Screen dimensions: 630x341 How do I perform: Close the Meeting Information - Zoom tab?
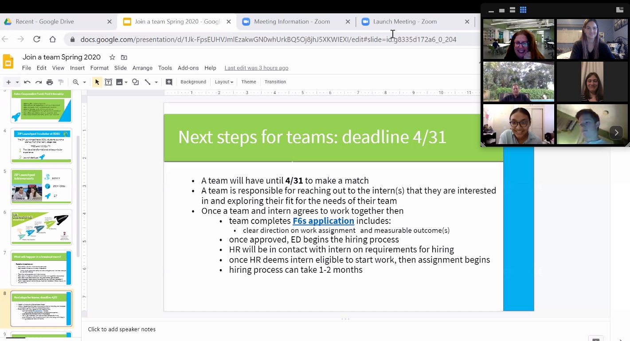[x=348, y=21]
